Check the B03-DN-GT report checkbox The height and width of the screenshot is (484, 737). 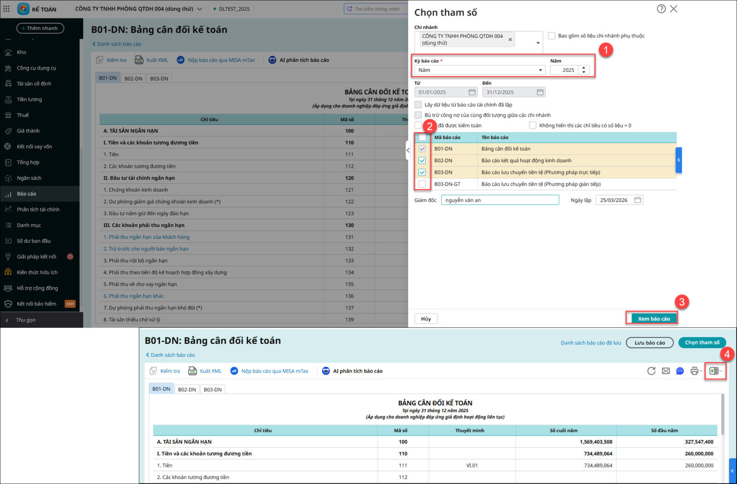coord(422,184)
